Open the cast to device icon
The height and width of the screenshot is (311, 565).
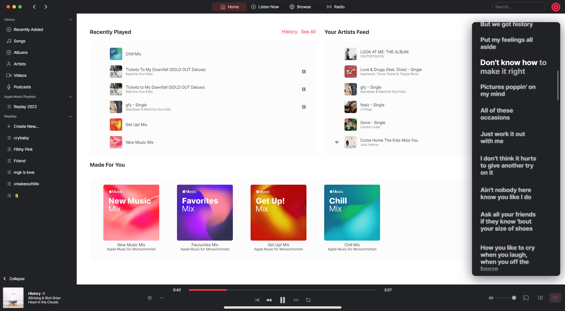(526, 298)
